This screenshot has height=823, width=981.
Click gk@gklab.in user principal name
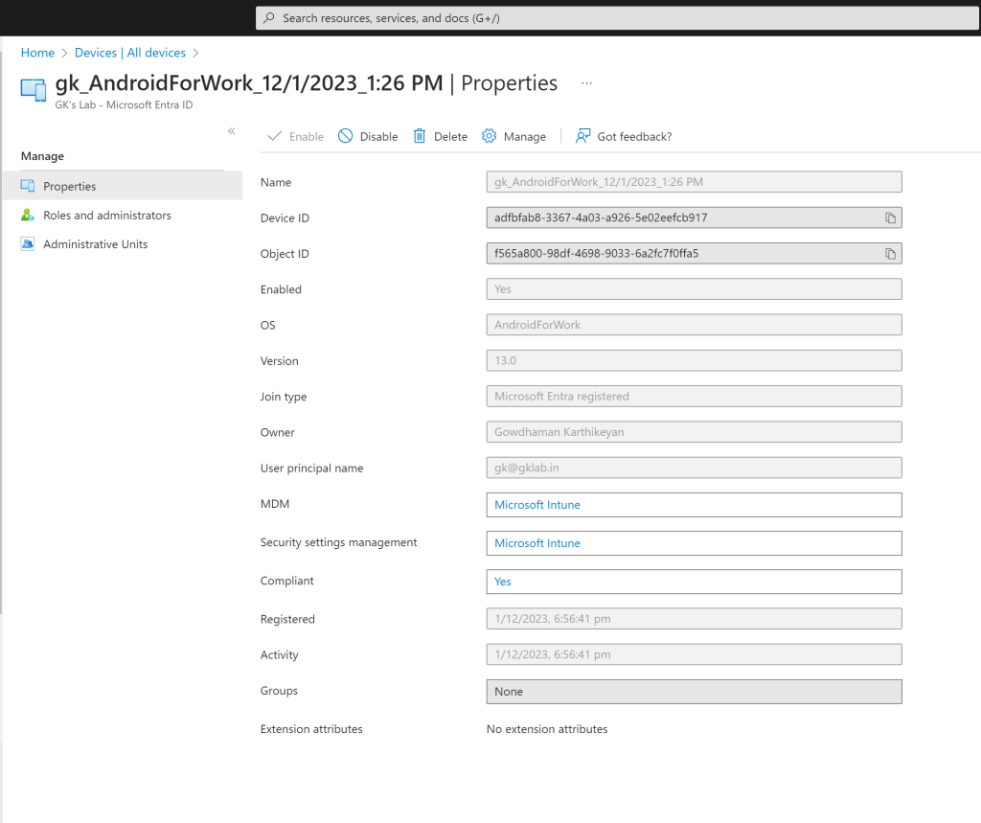pyautogui.click(x=526, y=468)
